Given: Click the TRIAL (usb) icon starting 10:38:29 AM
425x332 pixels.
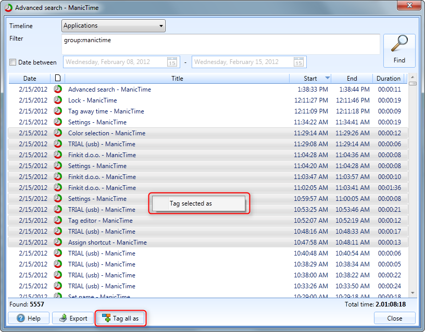Looking at the screenshot, I should click(58, 264).
